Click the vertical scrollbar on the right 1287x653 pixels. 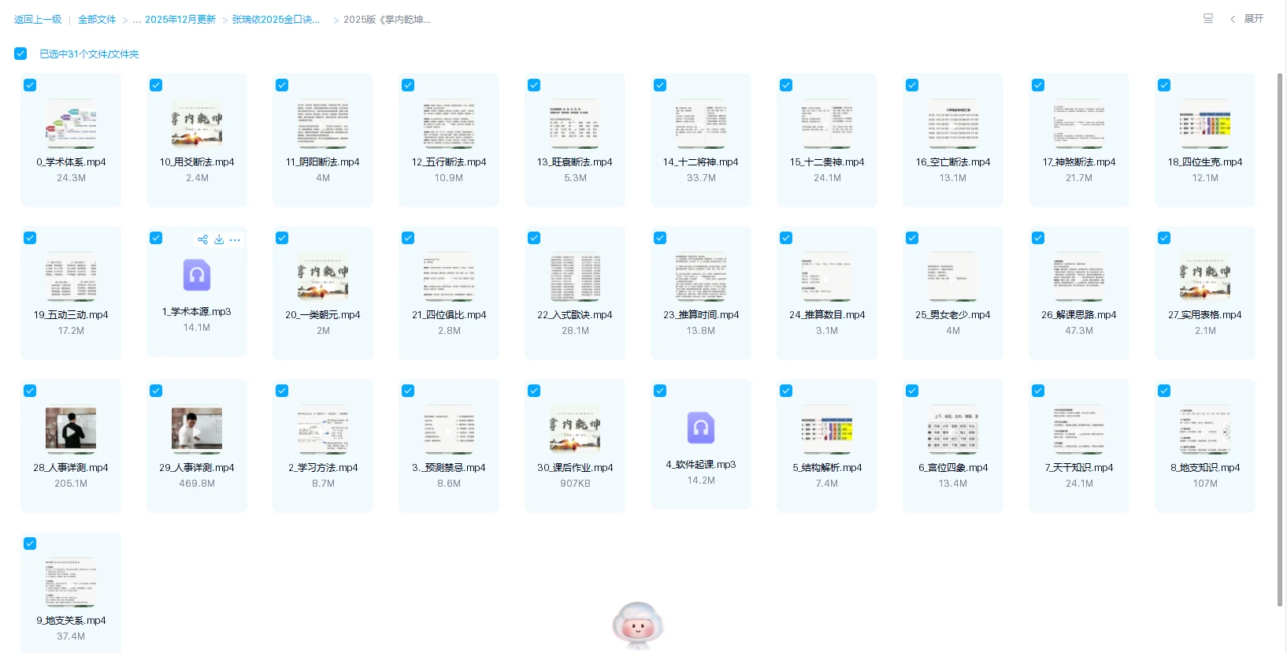[x=1280, y=339]
